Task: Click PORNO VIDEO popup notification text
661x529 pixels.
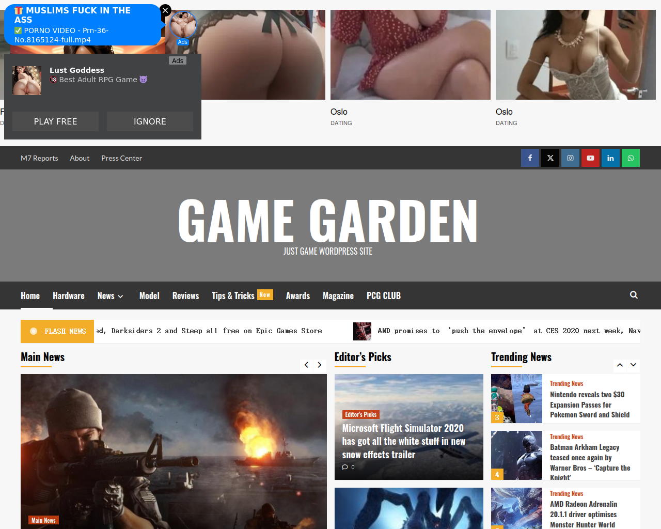Action: point(61,35)
